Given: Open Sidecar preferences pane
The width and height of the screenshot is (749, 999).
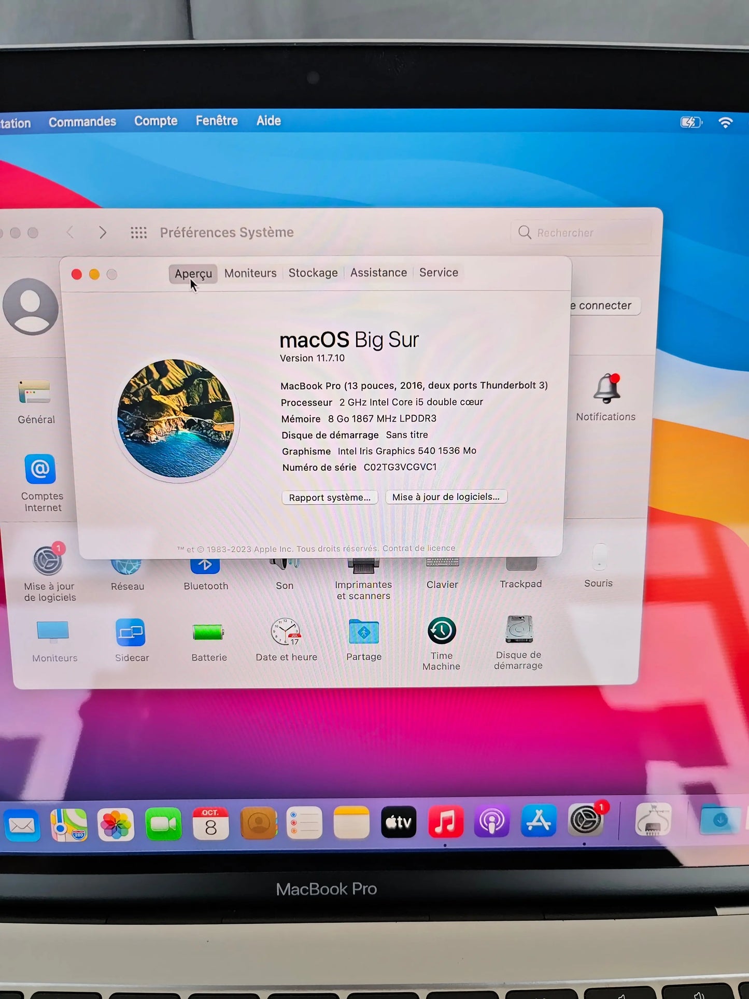Looking at the screenshot, I should pos(131,632).
